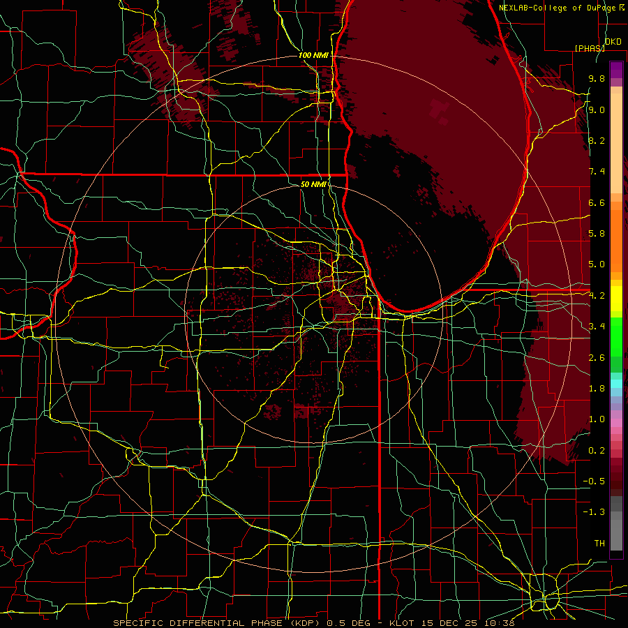The image size is (628, 628).
Task: Click the 50 NMI range ring label
Action: [x=313, y=184]
